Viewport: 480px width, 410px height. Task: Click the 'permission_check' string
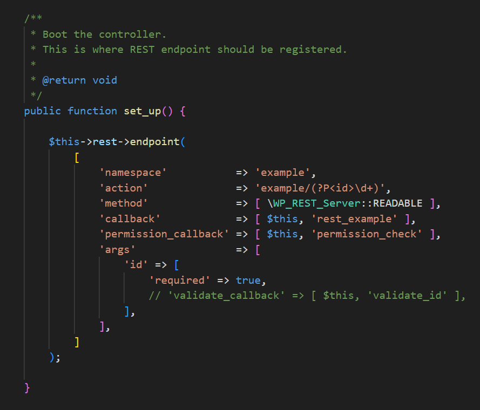tap(367, 234)
